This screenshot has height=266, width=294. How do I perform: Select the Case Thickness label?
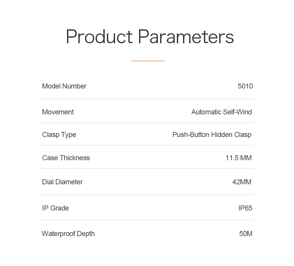tap(66, 158)
